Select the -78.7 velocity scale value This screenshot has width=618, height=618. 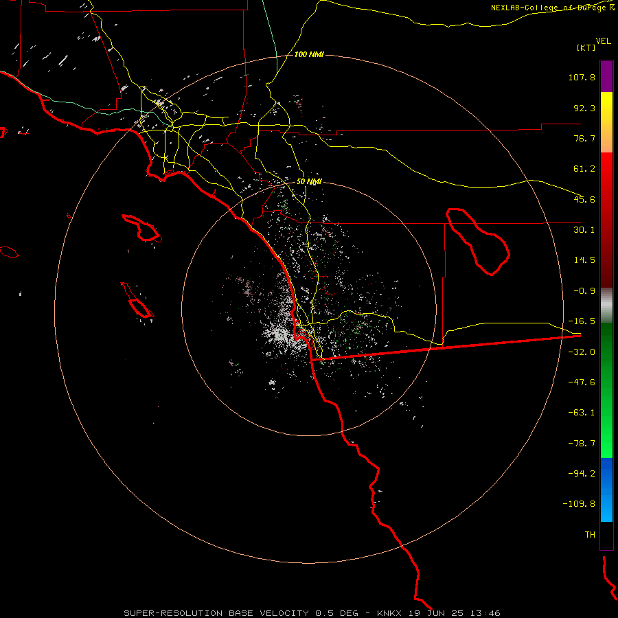[x=582, y=444]
